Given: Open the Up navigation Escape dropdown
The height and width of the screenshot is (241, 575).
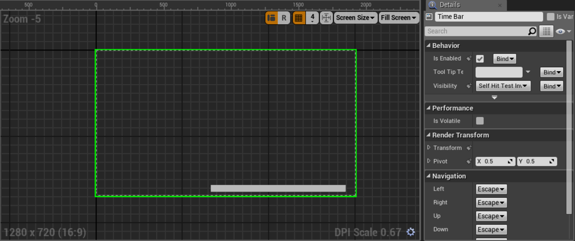Looking at the screenshot, I should [491, 216].
